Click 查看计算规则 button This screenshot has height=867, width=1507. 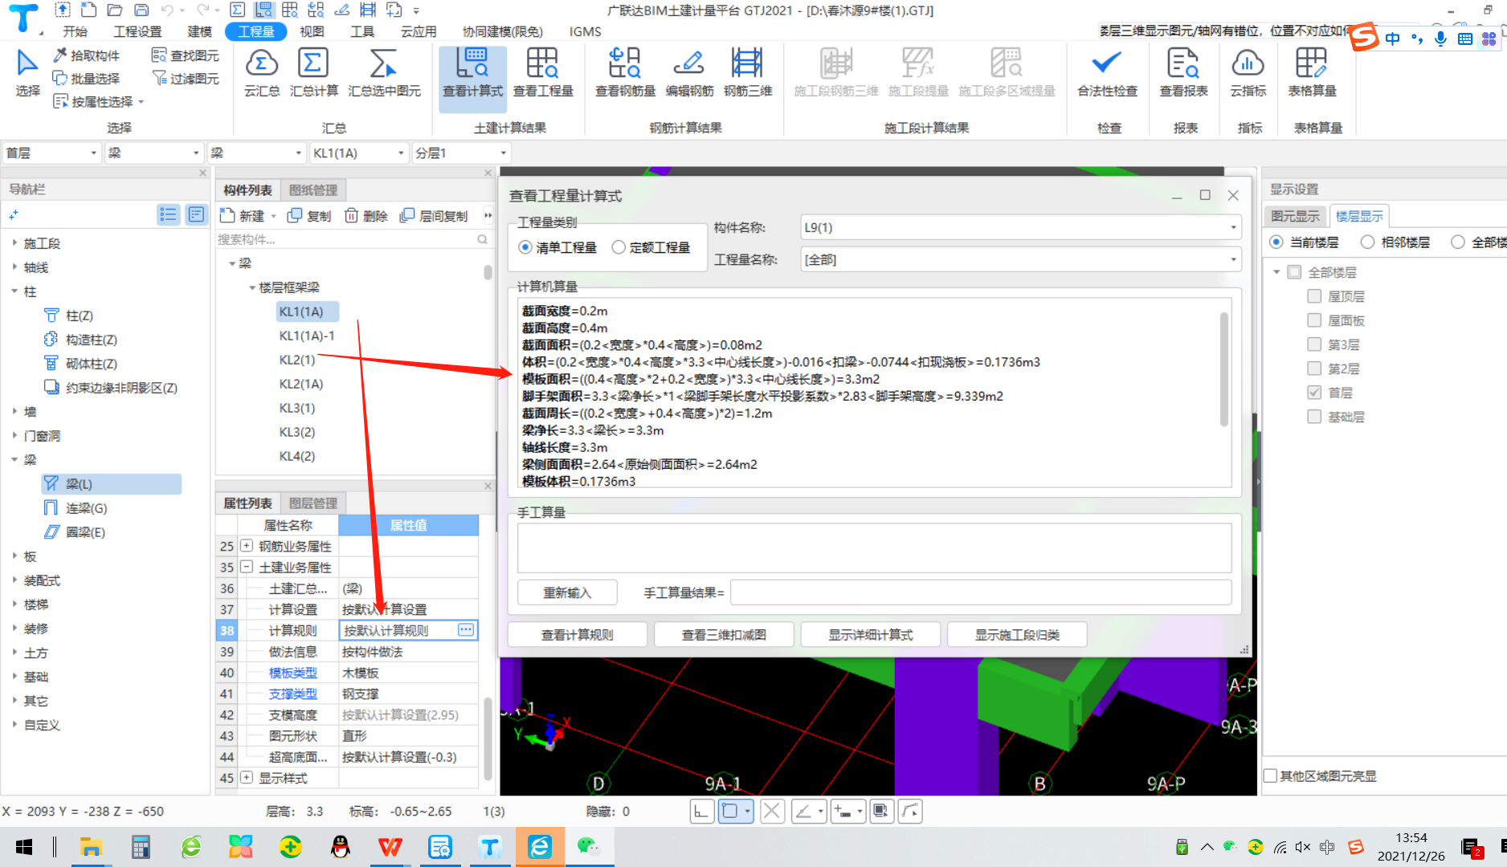[578, 634]
